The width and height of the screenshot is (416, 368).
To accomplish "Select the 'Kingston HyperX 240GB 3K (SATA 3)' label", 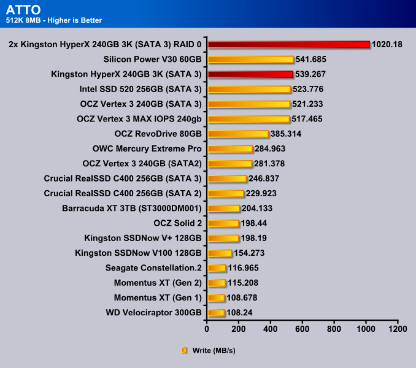I will pyautogui.click(x=126, y=74).
